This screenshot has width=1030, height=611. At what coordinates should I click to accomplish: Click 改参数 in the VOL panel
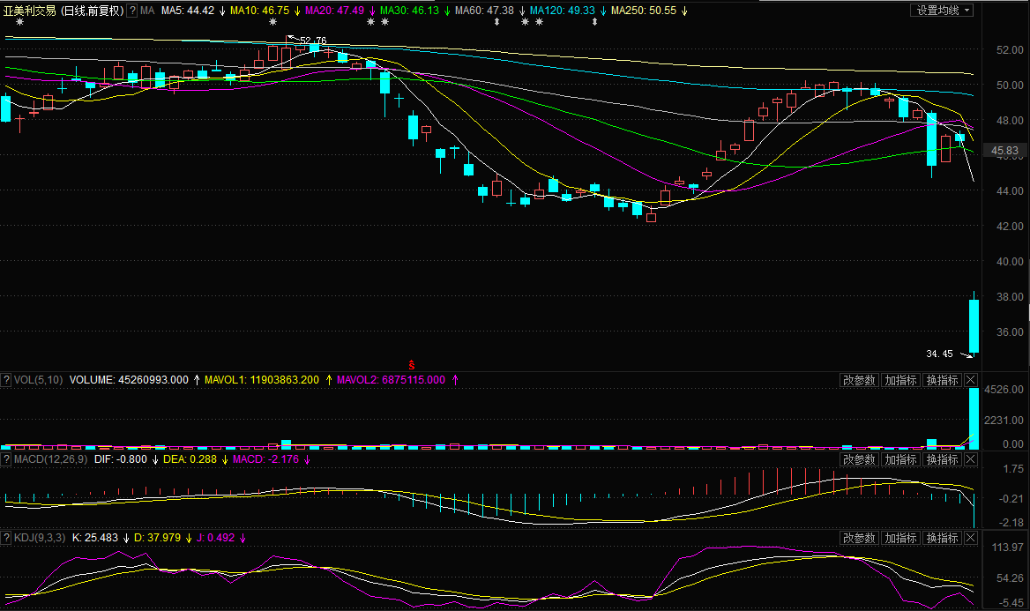click(x=859, y=380)
